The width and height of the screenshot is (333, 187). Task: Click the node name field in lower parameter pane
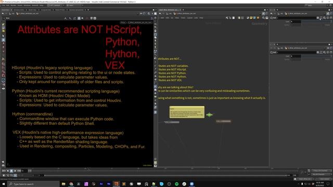point(297,52)
